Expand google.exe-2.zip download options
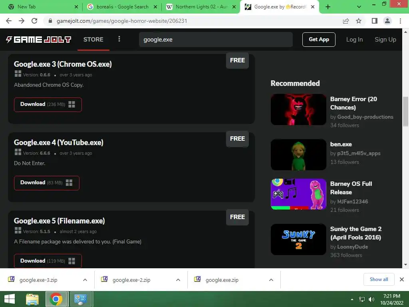Image resolution: width=409 pixels, height=307 pixels. pyautogui.click(x=178, y=280)
